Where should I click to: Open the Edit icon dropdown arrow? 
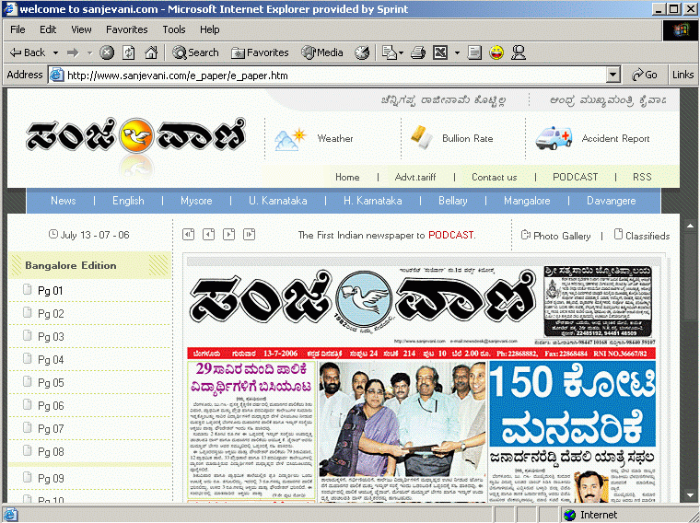(x=457, y=52)
